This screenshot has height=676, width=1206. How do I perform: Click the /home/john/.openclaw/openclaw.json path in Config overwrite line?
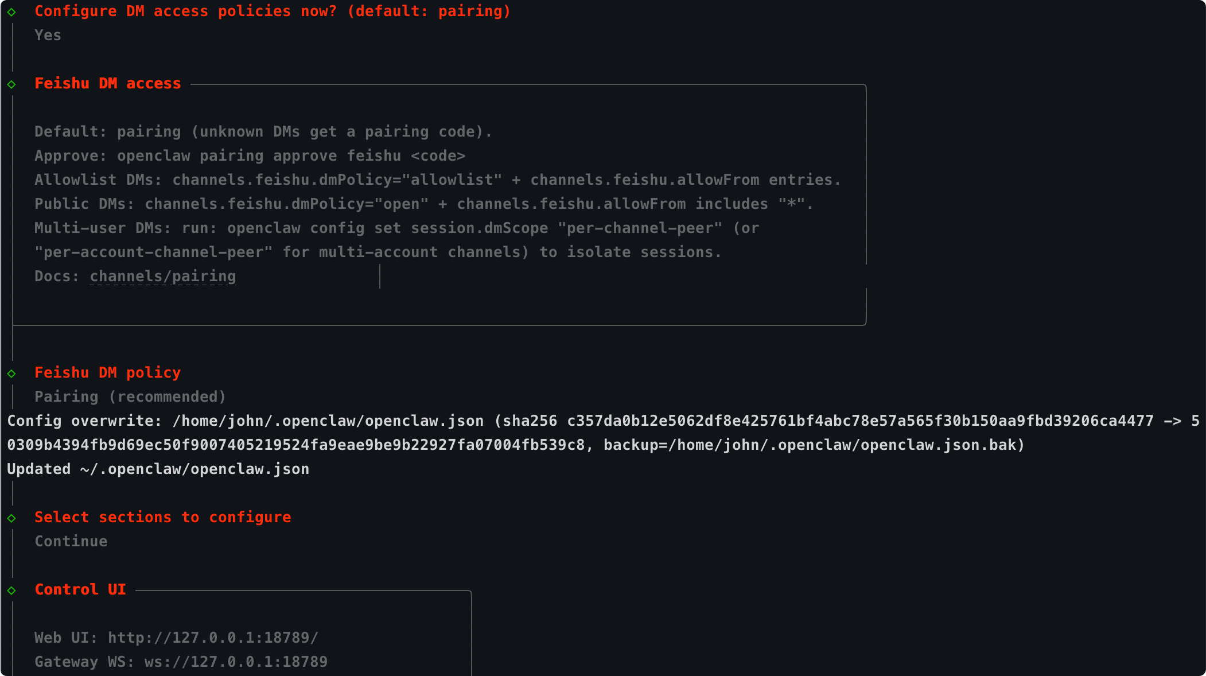coord(328,421)
